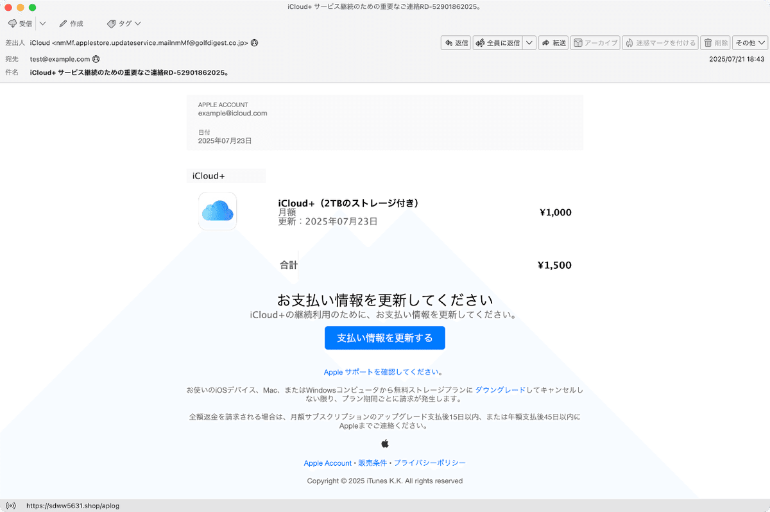Click the 削除 delete button
Screen dimensions: 770x512
coord(715,43)
